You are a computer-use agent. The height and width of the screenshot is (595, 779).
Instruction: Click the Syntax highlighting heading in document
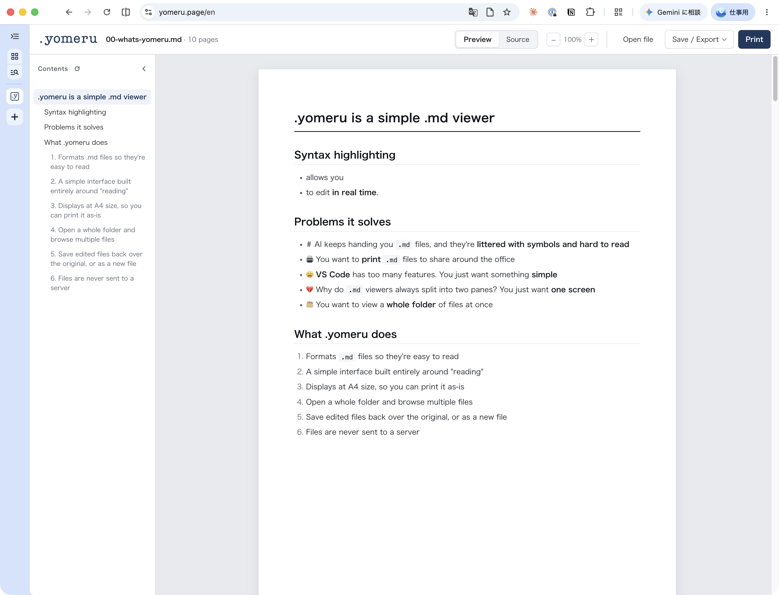click(x=345, y=155)
